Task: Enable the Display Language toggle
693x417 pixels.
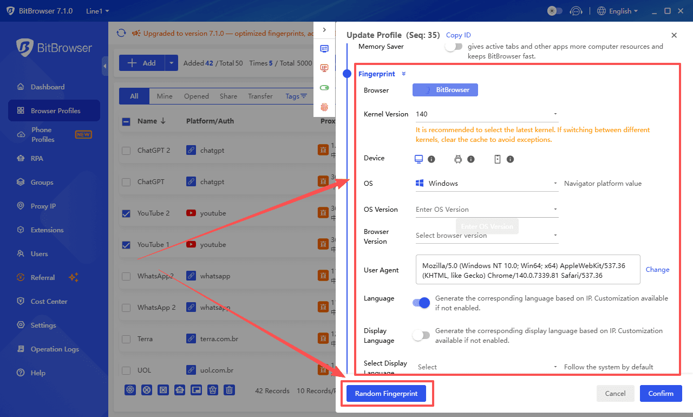Action: point(421,335)
